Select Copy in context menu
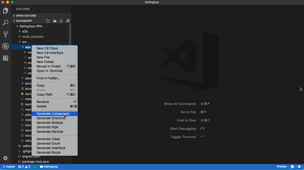This screenshot has width=304, height=170. point(54,85)
